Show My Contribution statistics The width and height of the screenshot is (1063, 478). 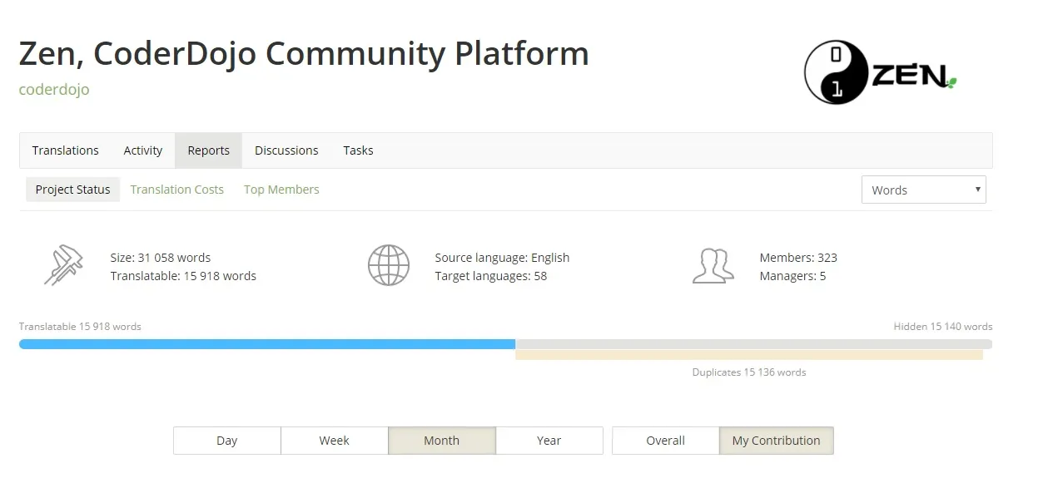click(777, 441)
